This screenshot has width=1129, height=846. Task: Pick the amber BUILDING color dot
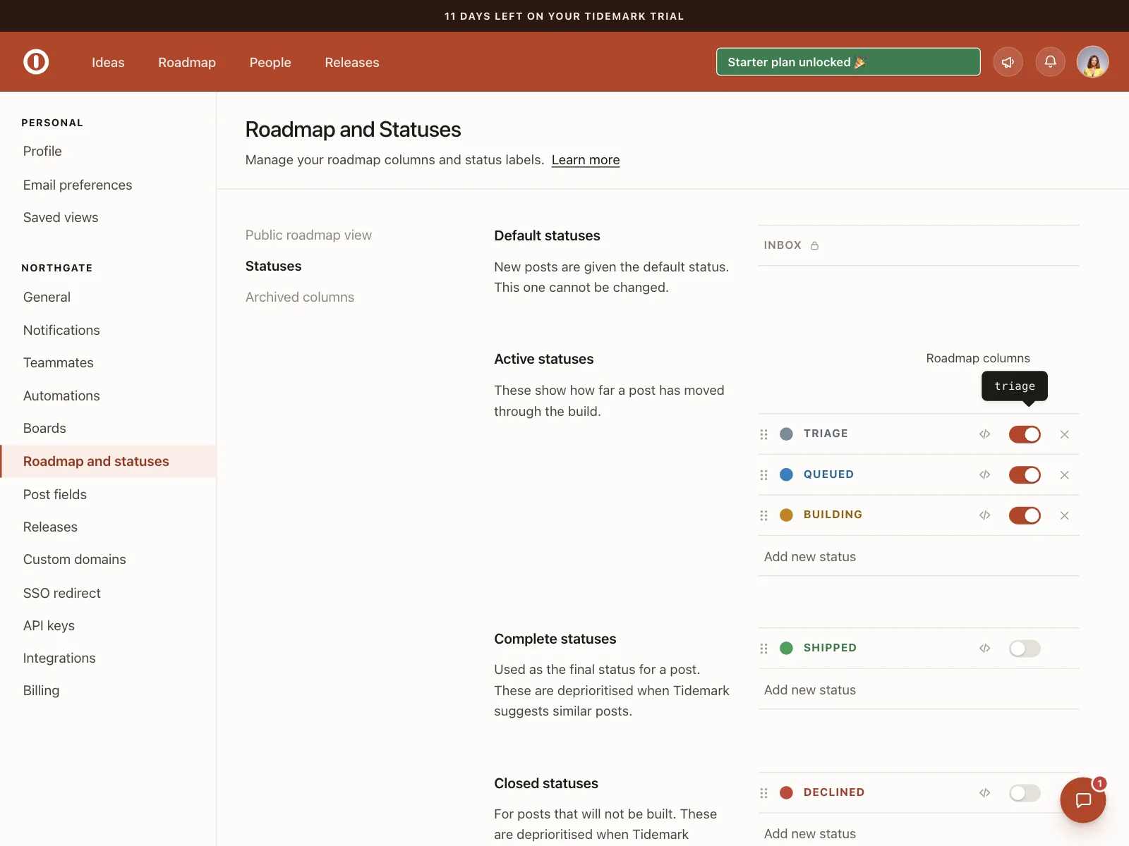786,515
